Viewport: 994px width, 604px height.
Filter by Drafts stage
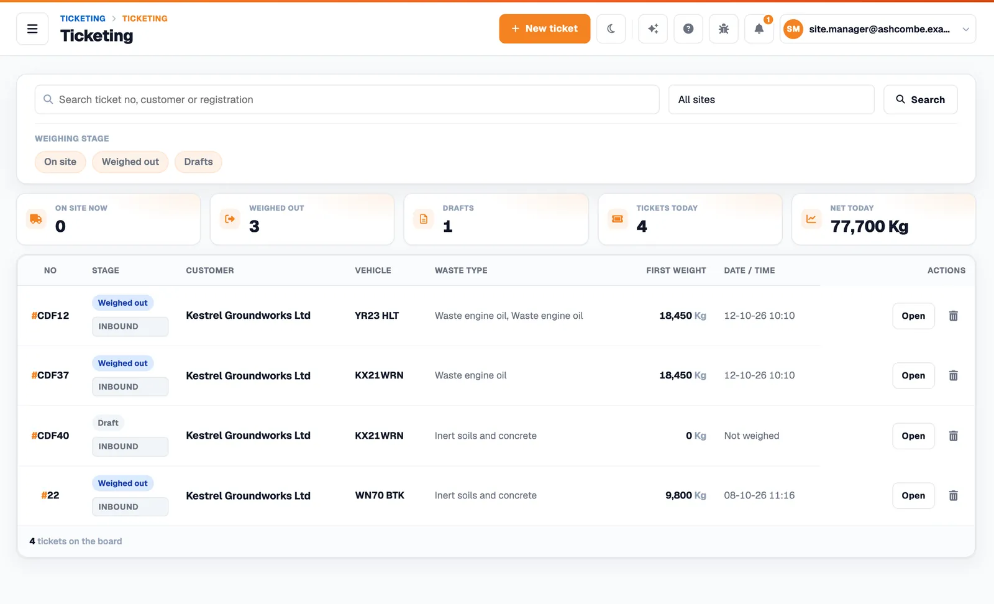(x=198, y=162)
